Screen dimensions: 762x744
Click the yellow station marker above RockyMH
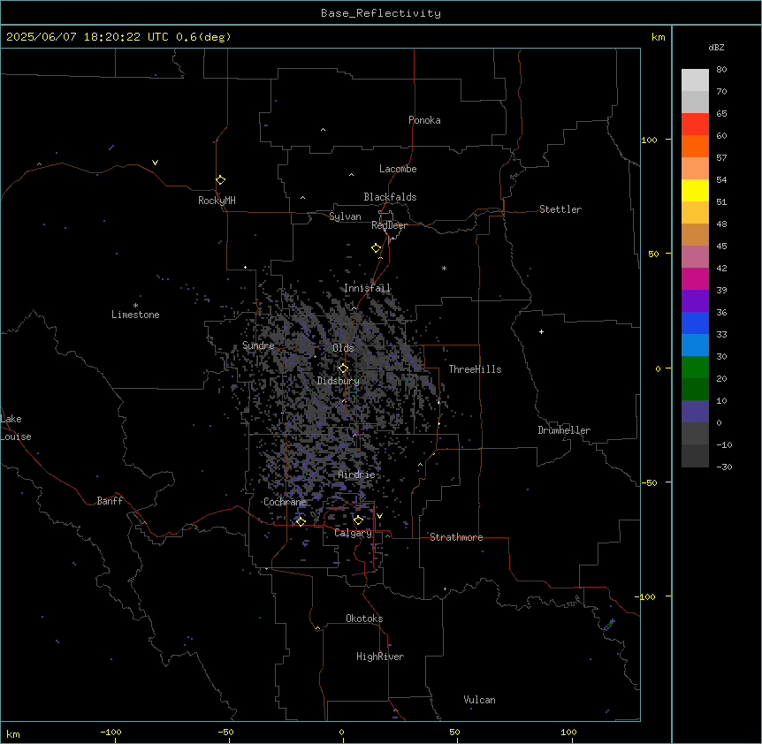[x=221, y=180]
